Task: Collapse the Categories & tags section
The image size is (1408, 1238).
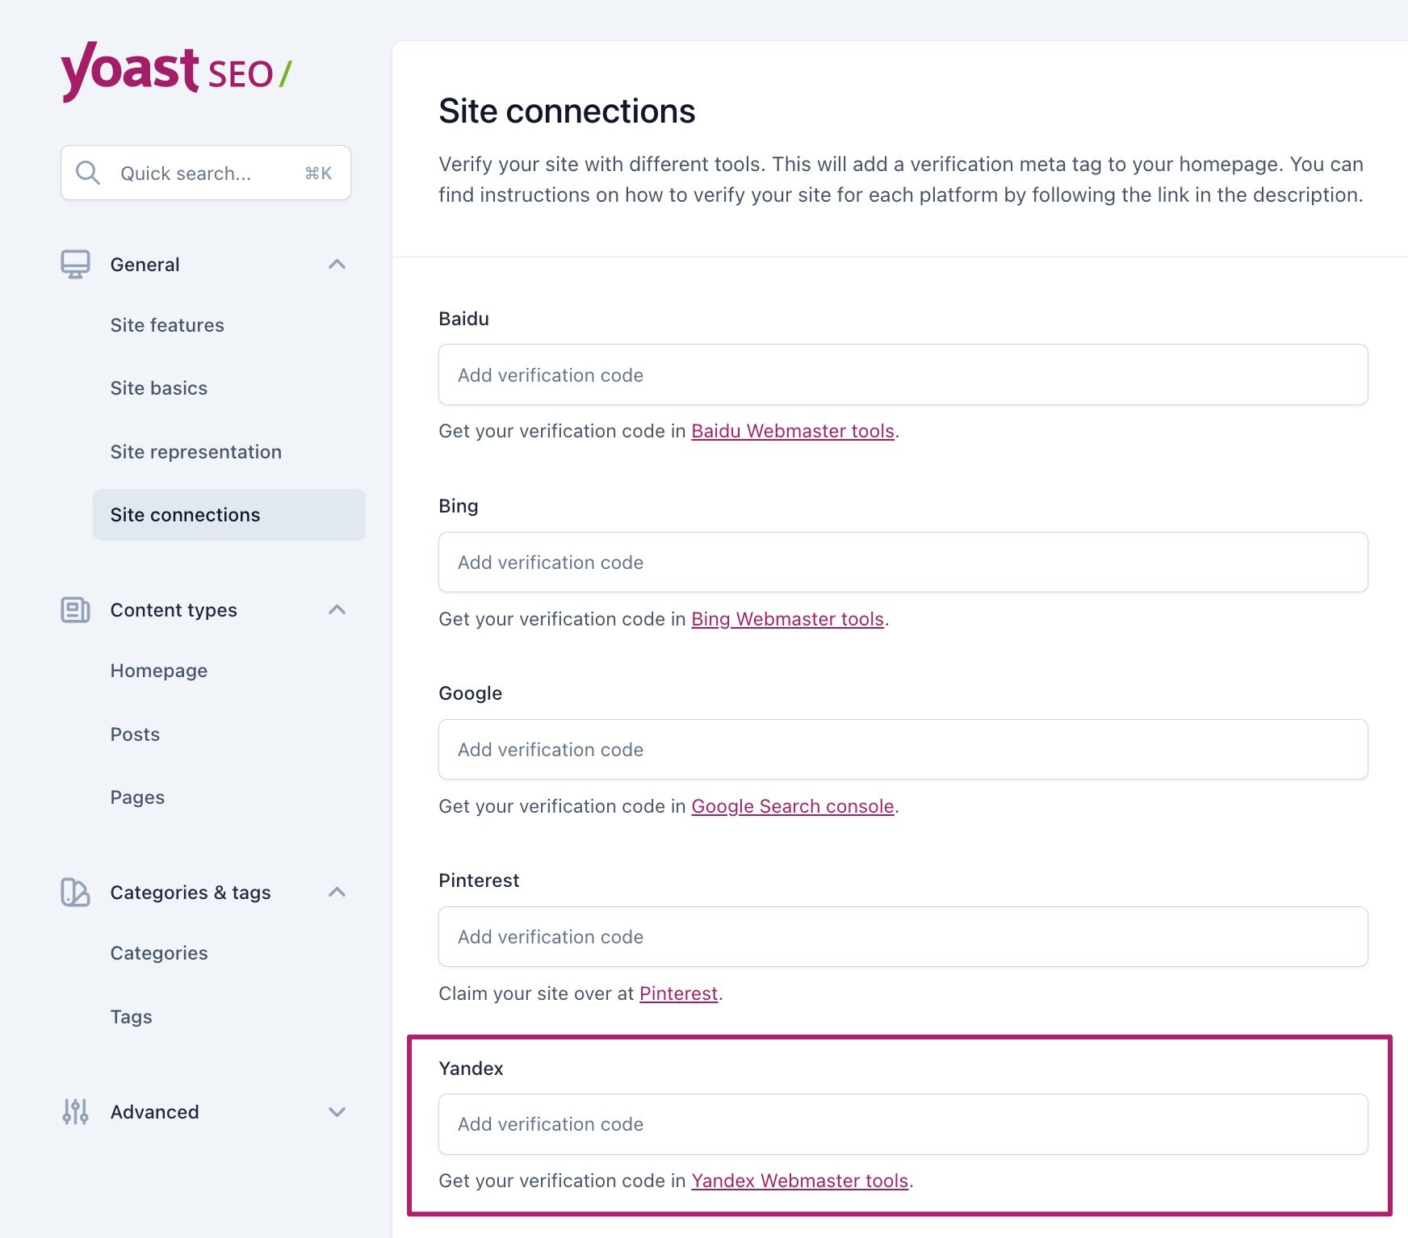Action: [337, 893]
